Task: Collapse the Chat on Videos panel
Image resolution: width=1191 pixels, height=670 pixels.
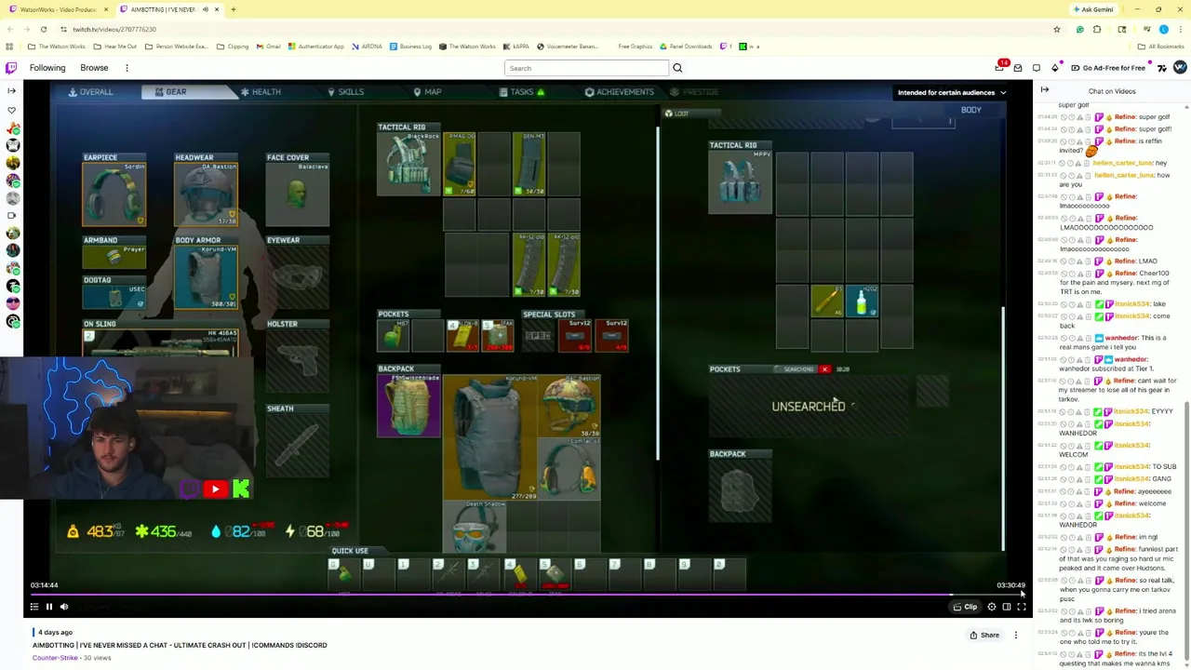Action: pos(1044,90)
